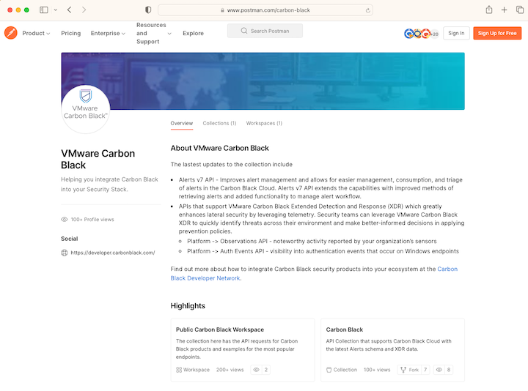Click the 100+ views text on Carbon Black card
Screen dimensions: 528x391
377,370
